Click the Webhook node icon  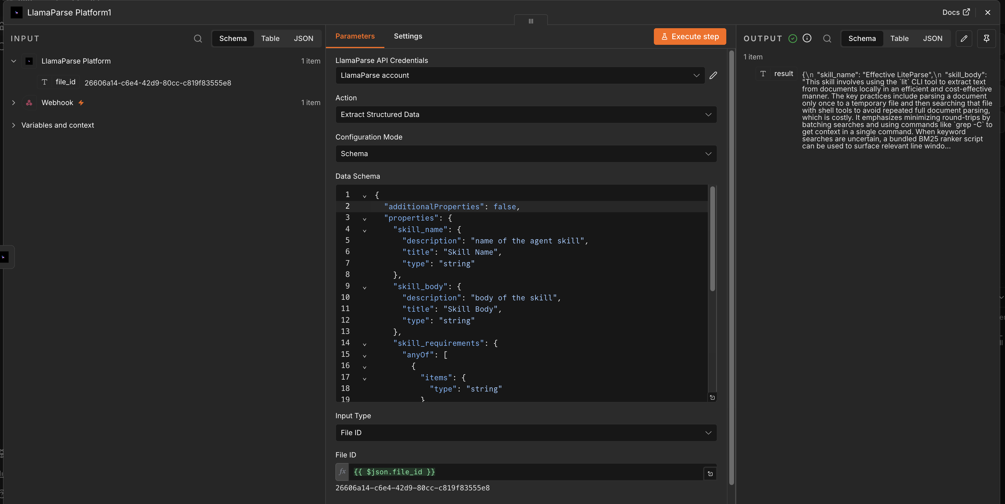coord(29,103)
